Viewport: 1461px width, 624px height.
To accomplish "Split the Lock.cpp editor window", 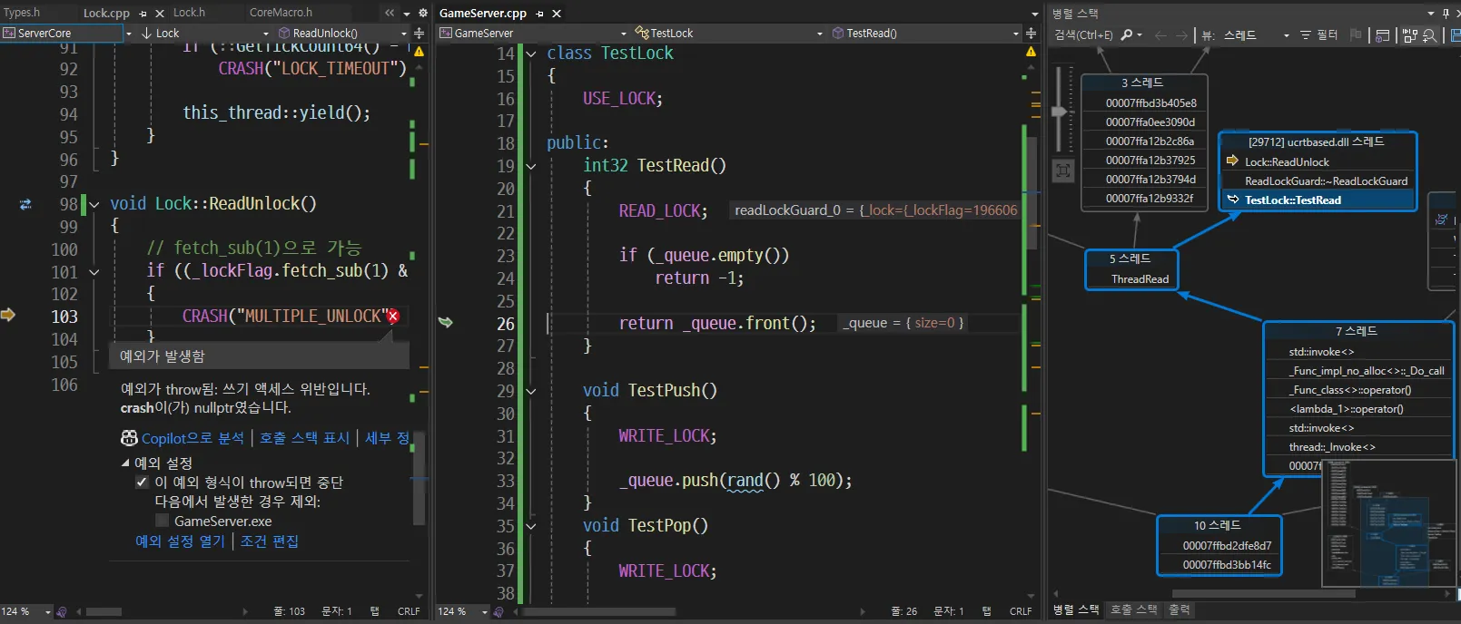I will point(419,33).
